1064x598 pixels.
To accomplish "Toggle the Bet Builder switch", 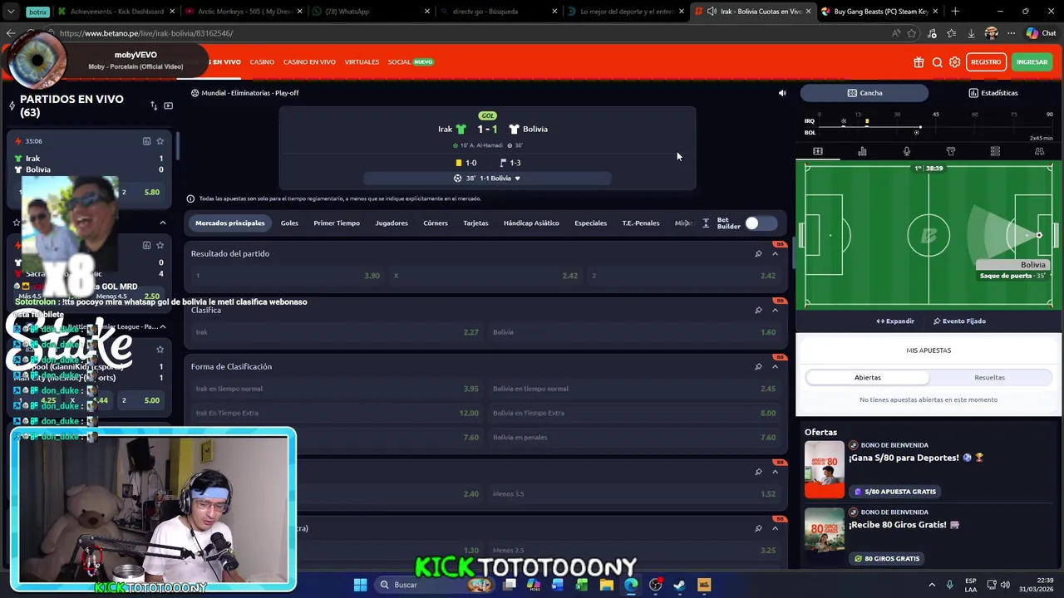I will click(x=761, y=223).
